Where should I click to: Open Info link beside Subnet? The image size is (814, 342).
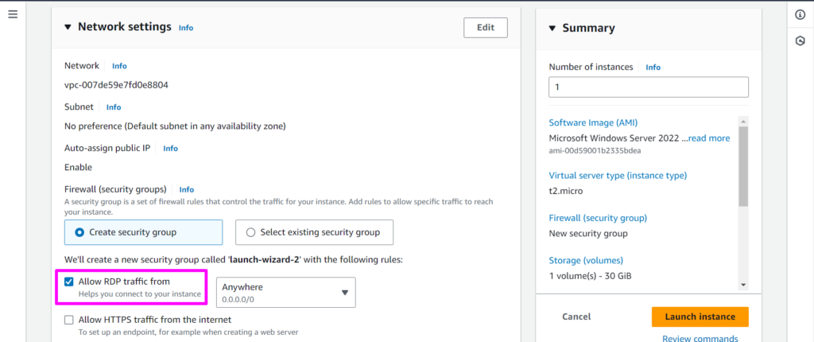(x=114, y=107)
